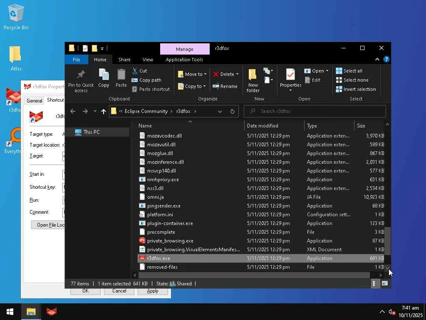
Task: Select the r3dfox.exe file row
Action: click(x=261, y=258)
